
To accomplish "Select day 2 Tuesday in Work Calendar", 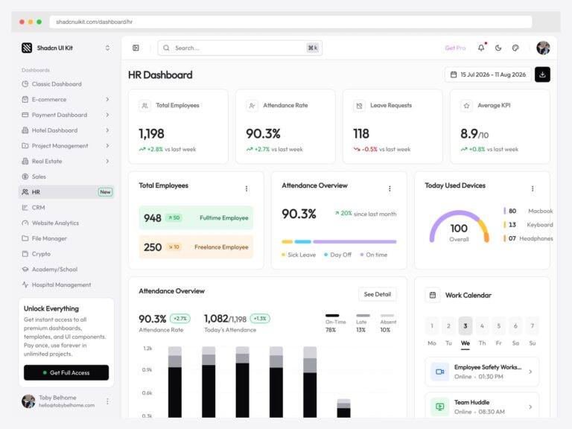I will point(448,325).
